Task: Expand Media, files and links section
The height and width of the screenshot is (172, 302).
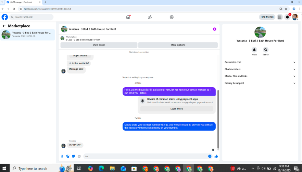Action: click(260, 76)
